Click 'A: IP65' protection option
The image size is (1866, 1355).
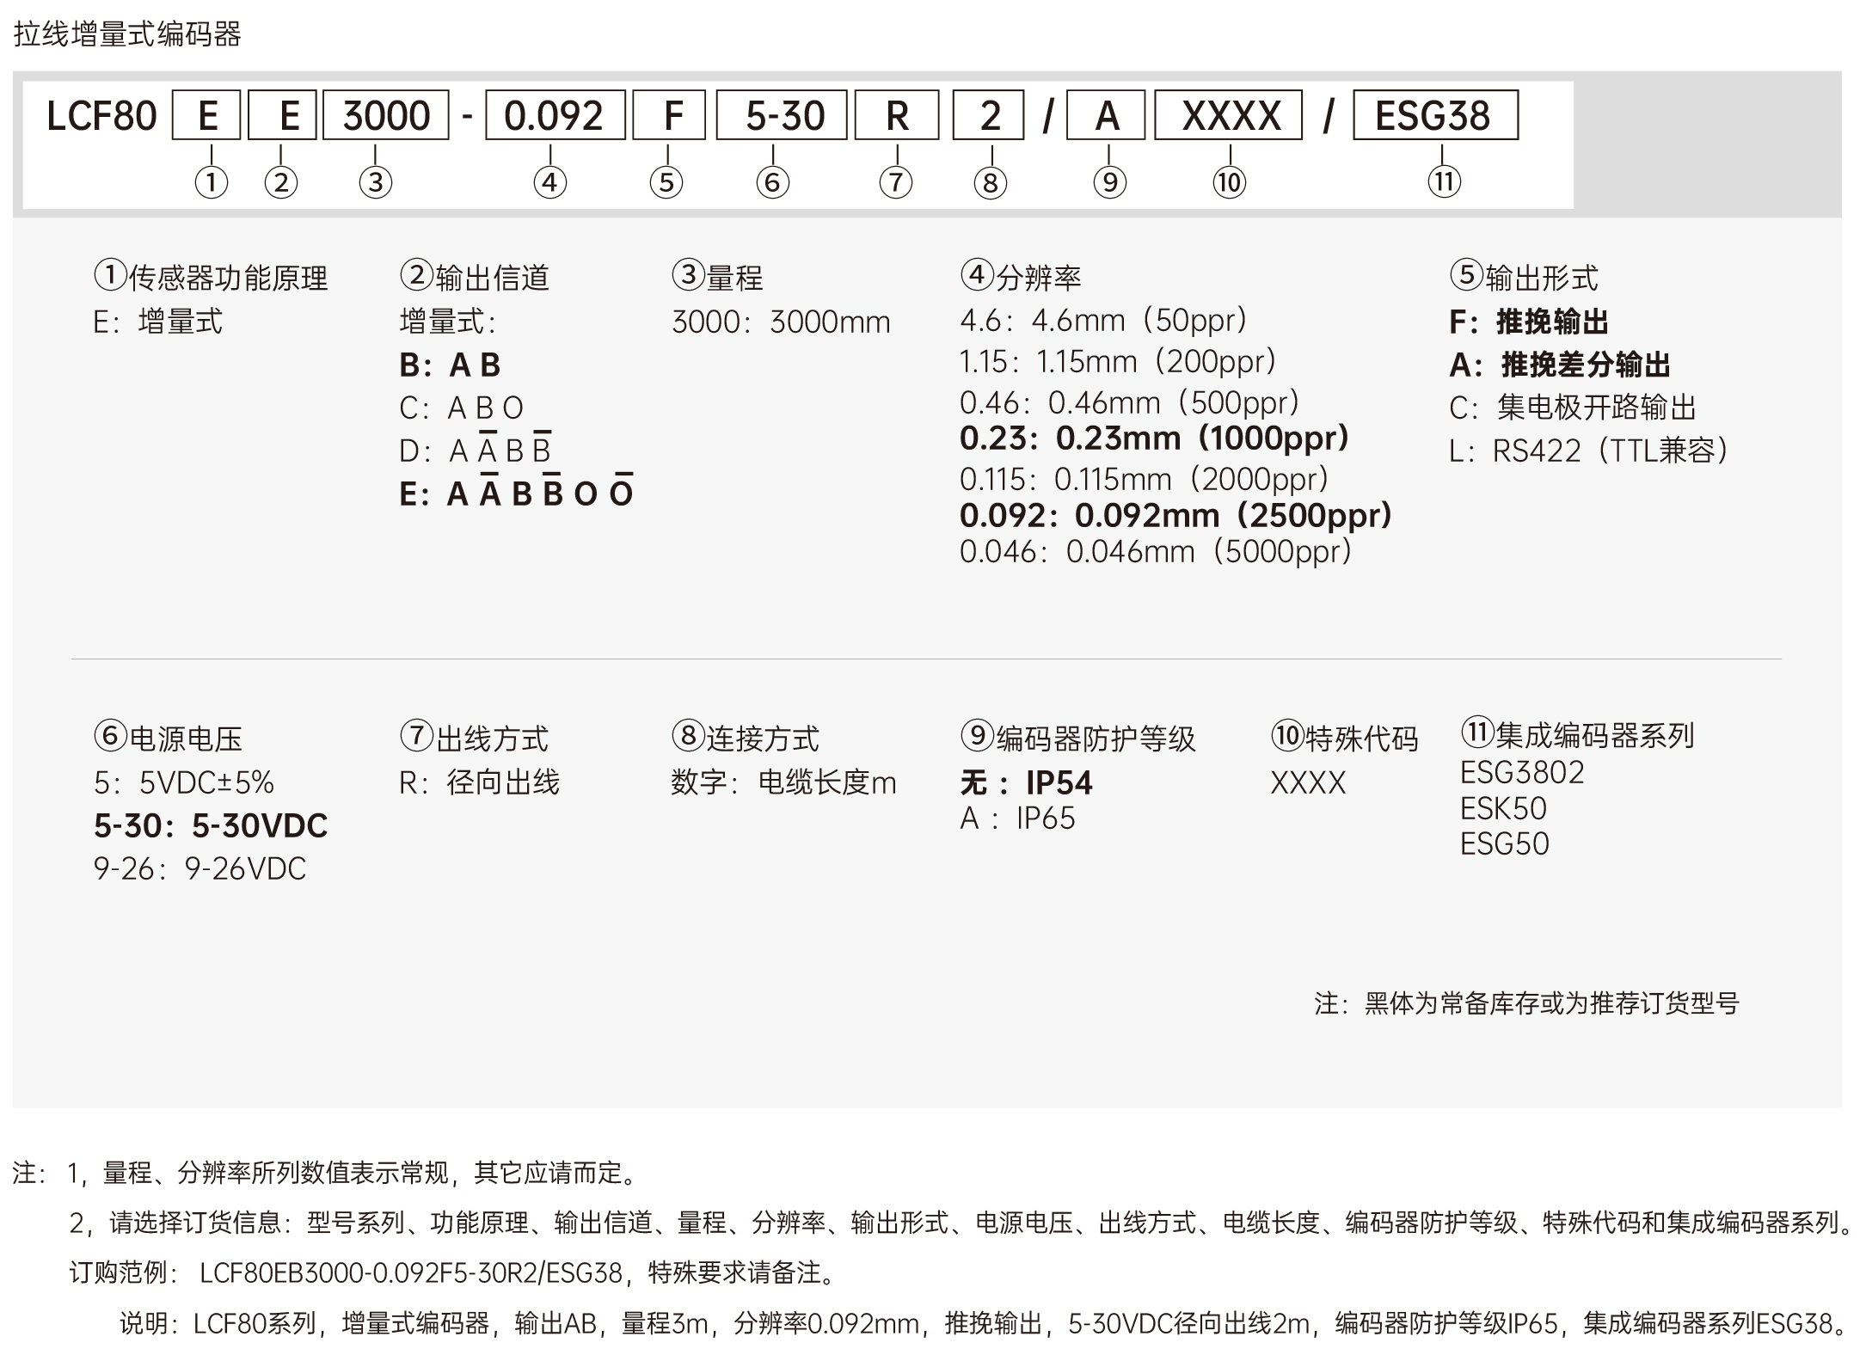tap(1017, 818)
